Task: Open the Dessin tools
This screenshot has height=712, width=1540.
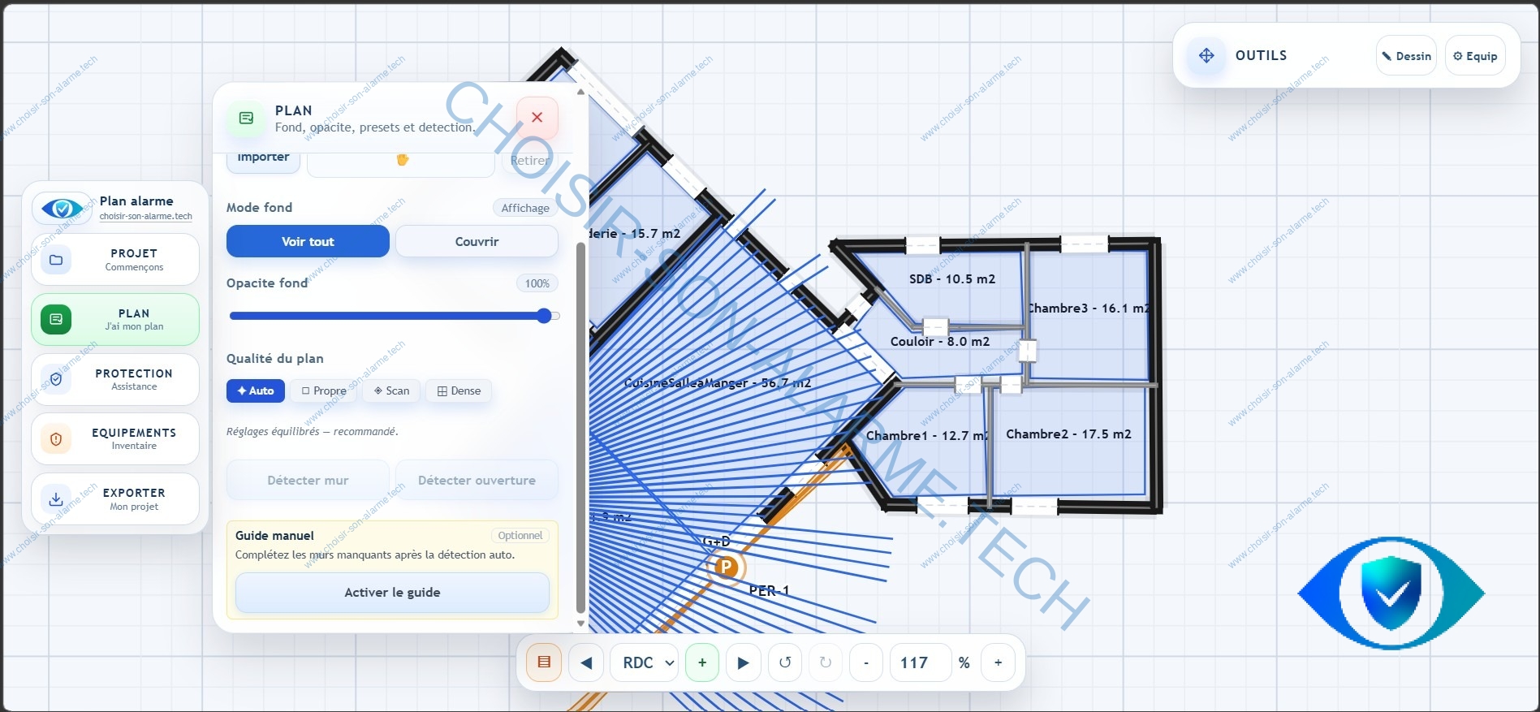Action: click(x=1406, y=56)
